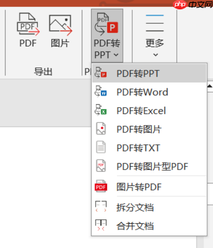The width and height of the screenshot is (213, 248).
Task: Click the merge document icon
Action: (x=101, y=225)
